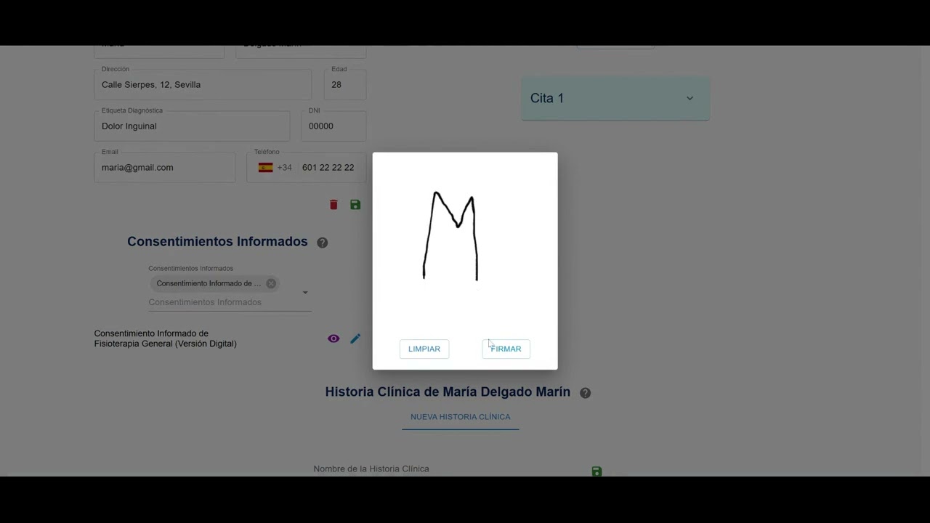Click the Dirección input field

click(203, 84)
